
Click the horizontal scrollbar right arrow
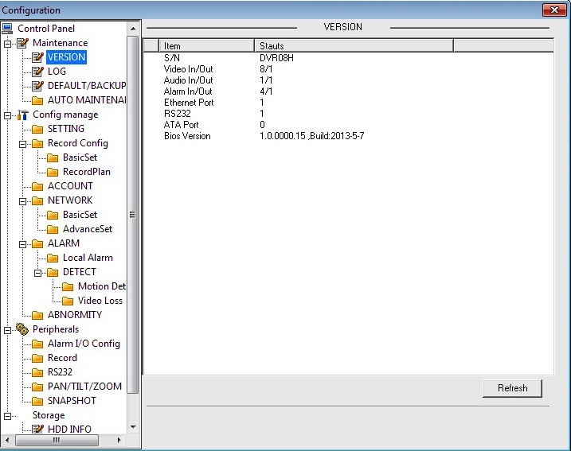[x=119, y=440]
